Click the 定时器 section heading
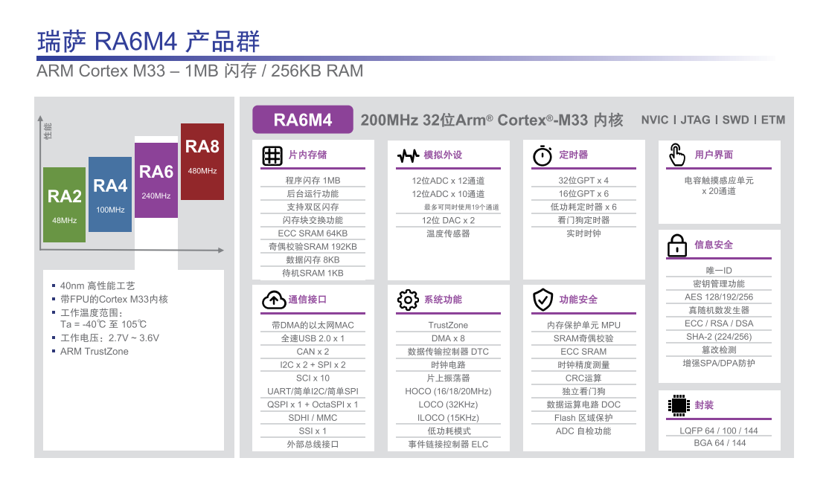Image resolution: width=829 pixels, height=487 pixels. click(x=574, y=155)
